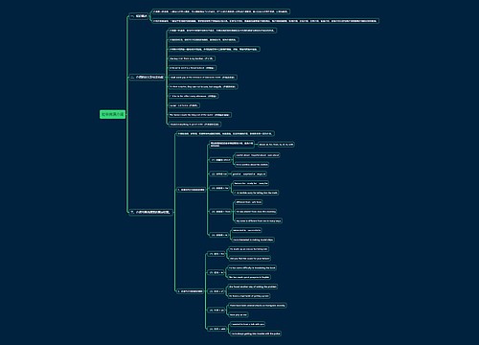Click the '(2) 名词 + in' subtopic
The width and height of the screenshot is (479, 345).
217,272
